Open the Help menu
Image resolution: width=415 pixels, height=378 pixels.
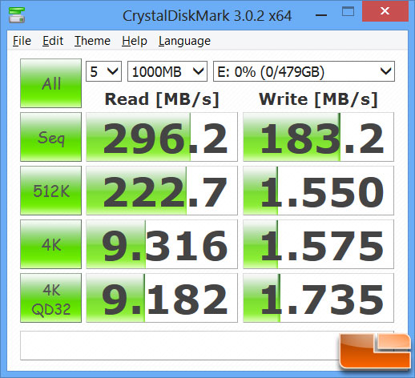pos(135,41)
